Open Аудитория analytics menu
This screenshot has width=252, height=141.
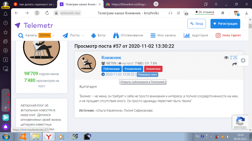196,35
